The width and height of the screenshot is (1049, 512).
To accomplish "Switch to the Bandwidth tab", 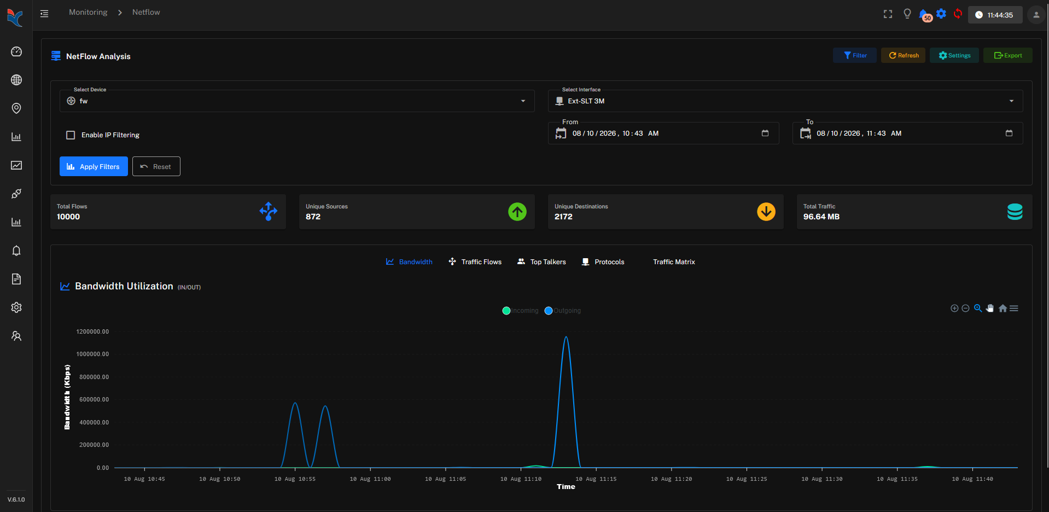I will pyautogui.click(x=409, y=262).
